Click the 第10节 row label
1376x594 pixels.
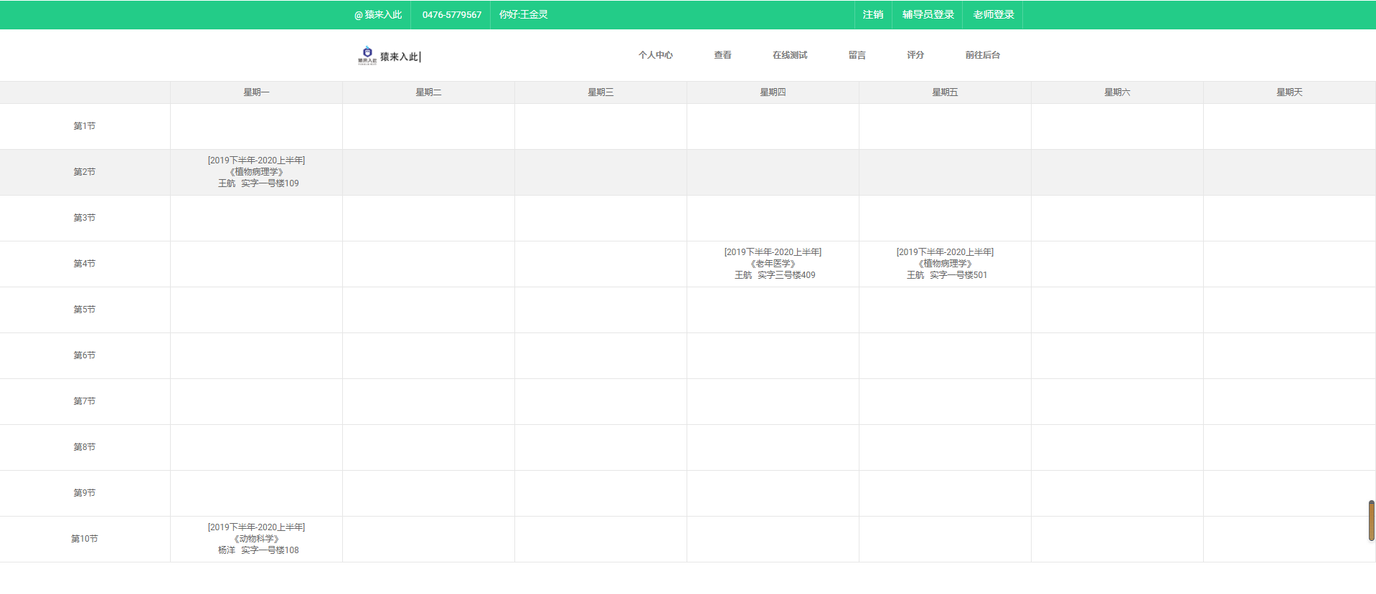pyautogui.click(x=85, y=539)
